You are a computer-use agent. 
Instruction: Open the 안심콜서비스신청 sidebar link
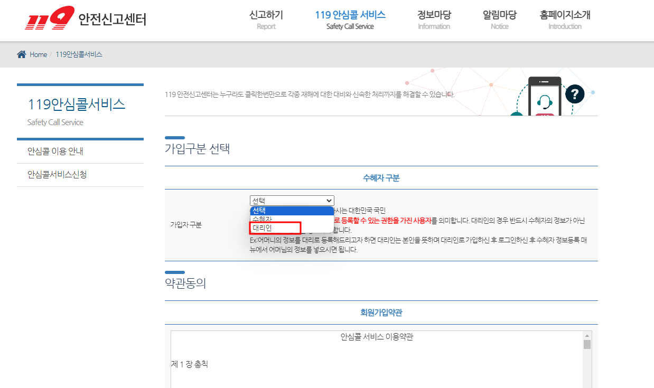(x=57, y=175)
